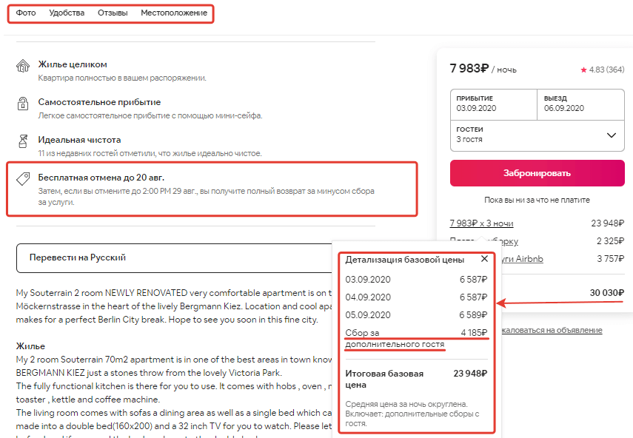Click the self check-in lock icon
Viewport: 633px width, 438px height.
[23, 104]
